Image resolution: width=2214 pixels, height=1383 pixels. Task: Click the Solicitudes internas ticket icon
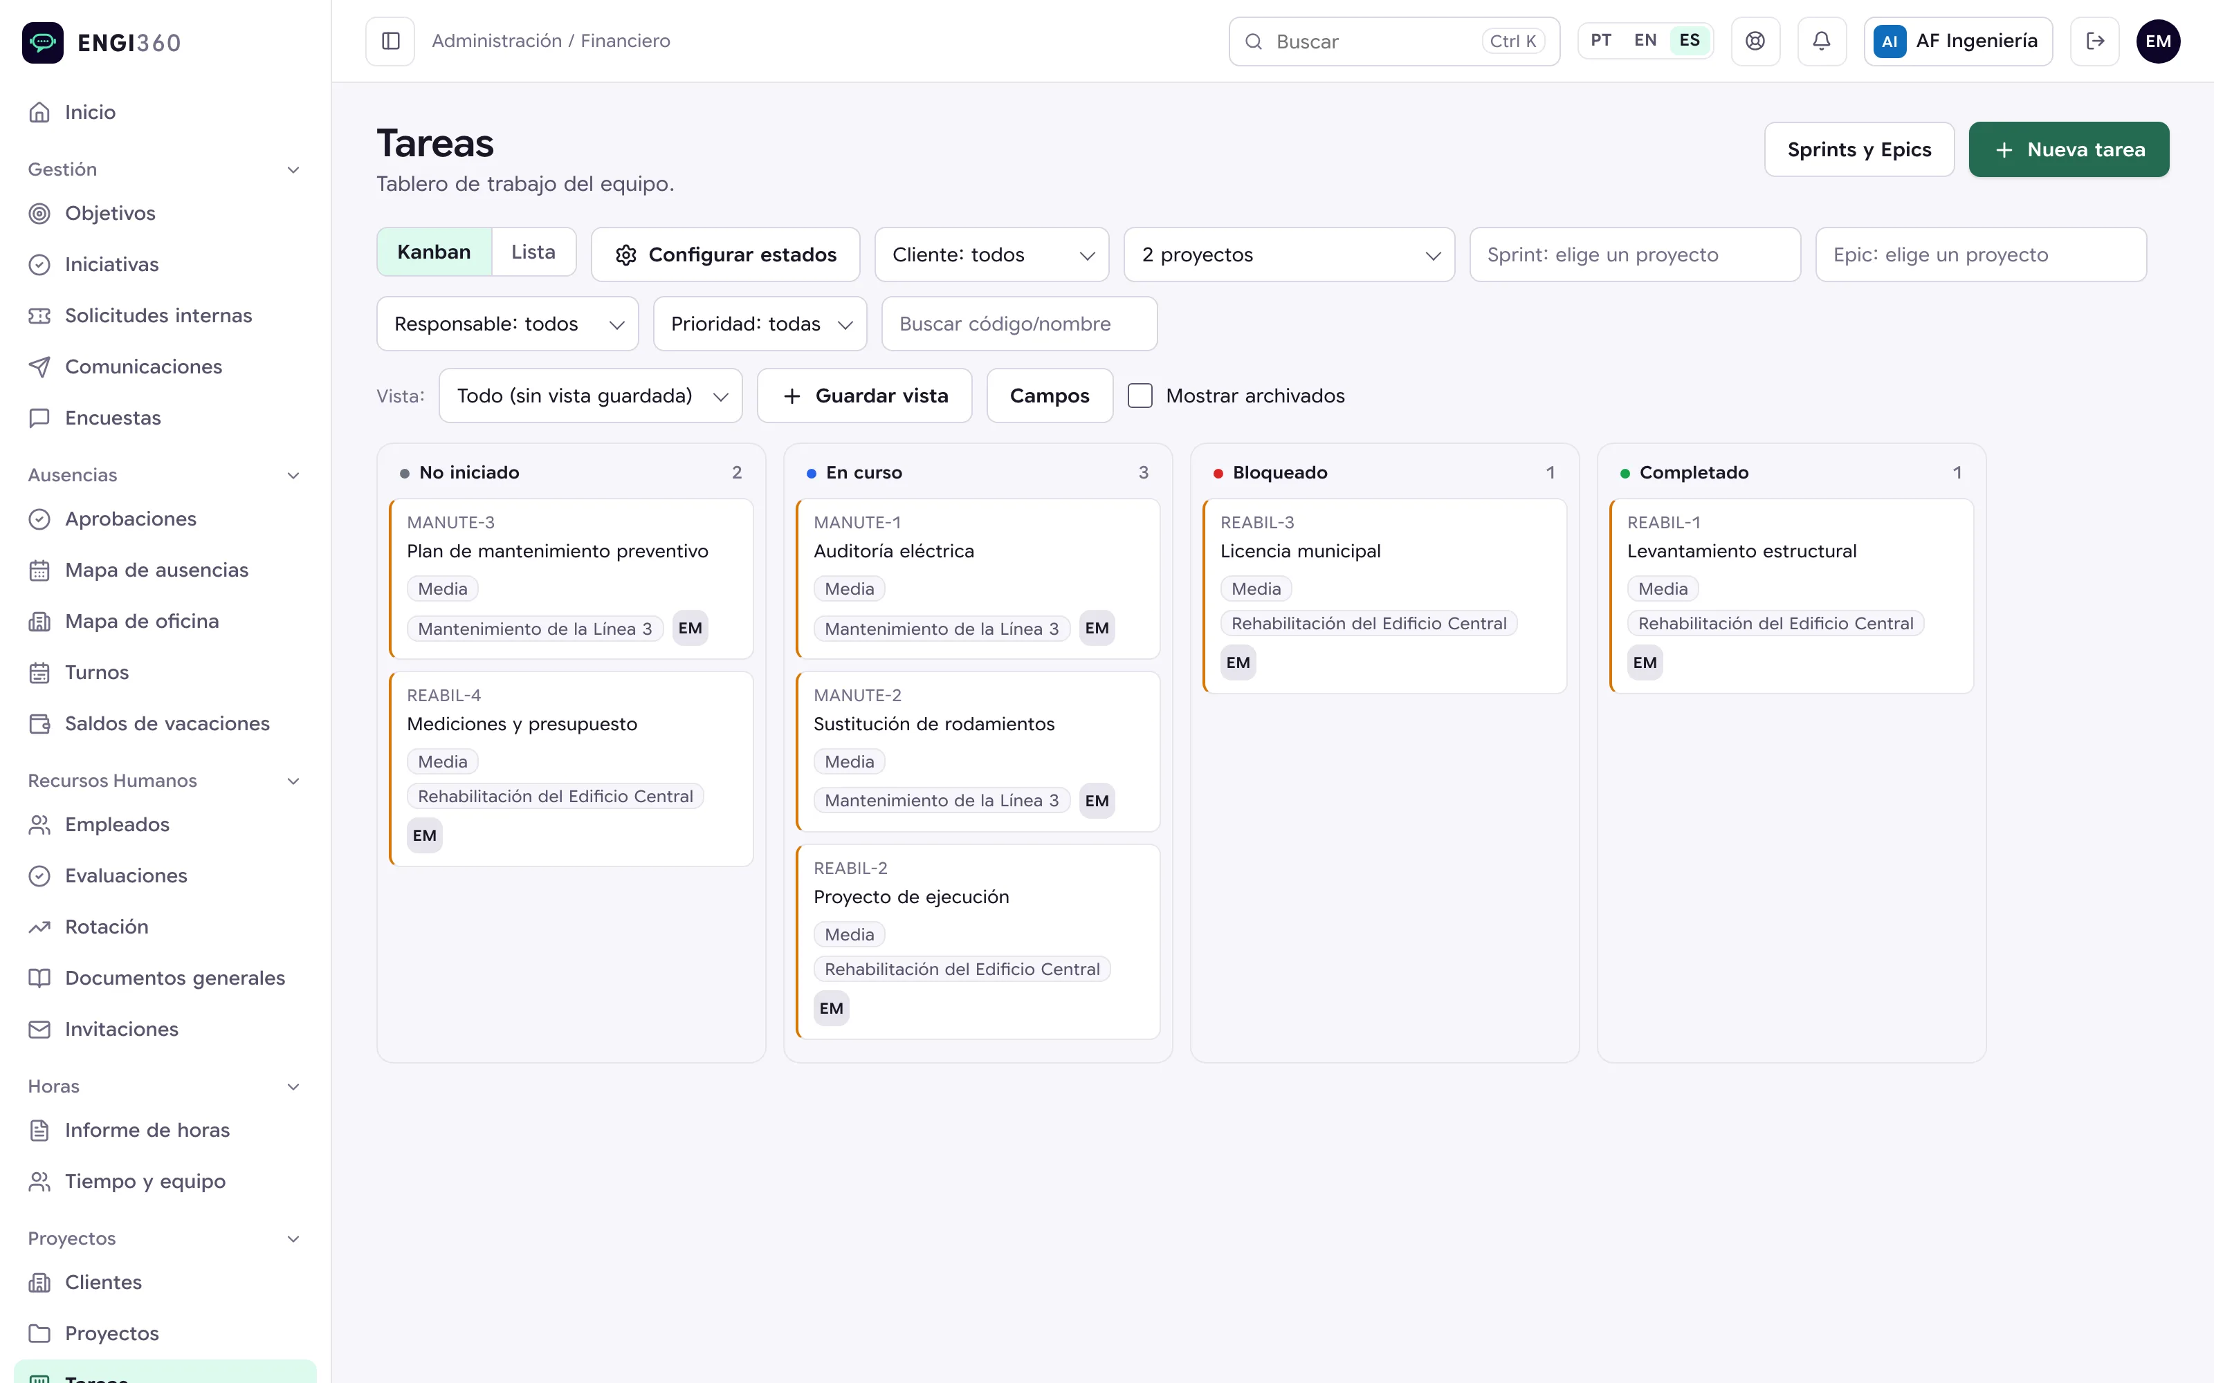pos(39,315)
